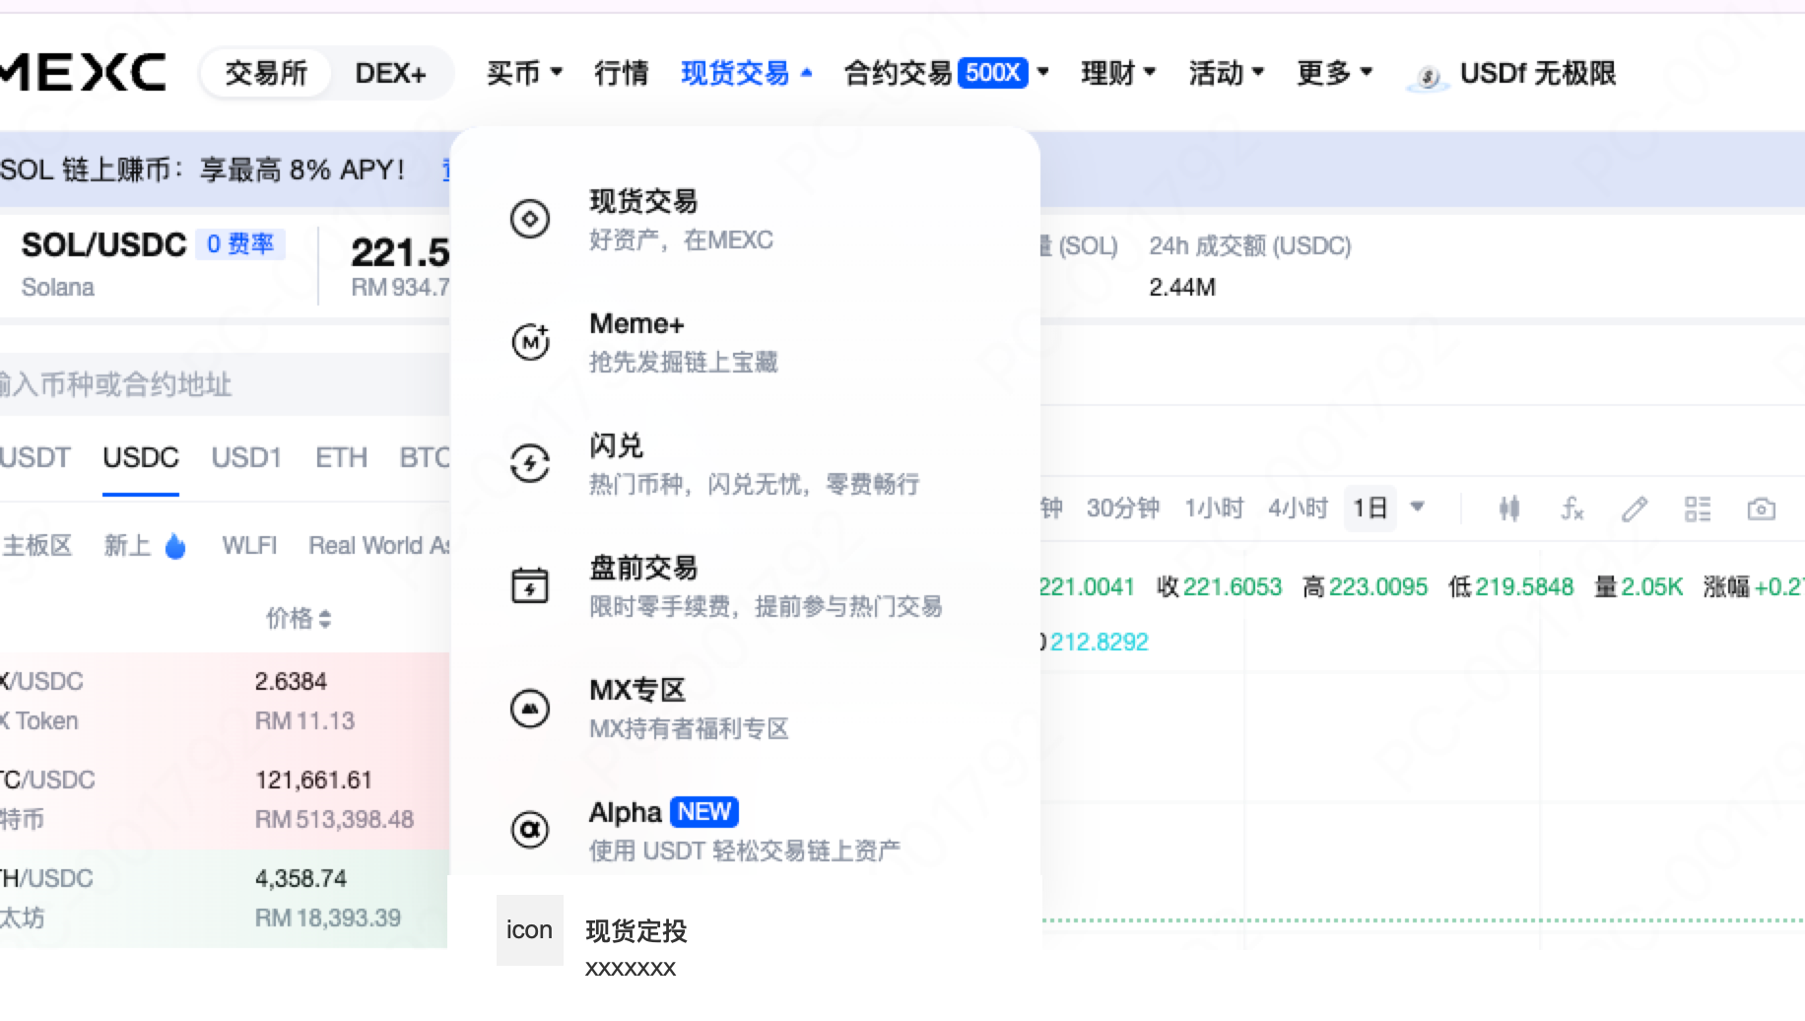
Task: Select the 4小时 chart interval
Action: pos(1298,509)
